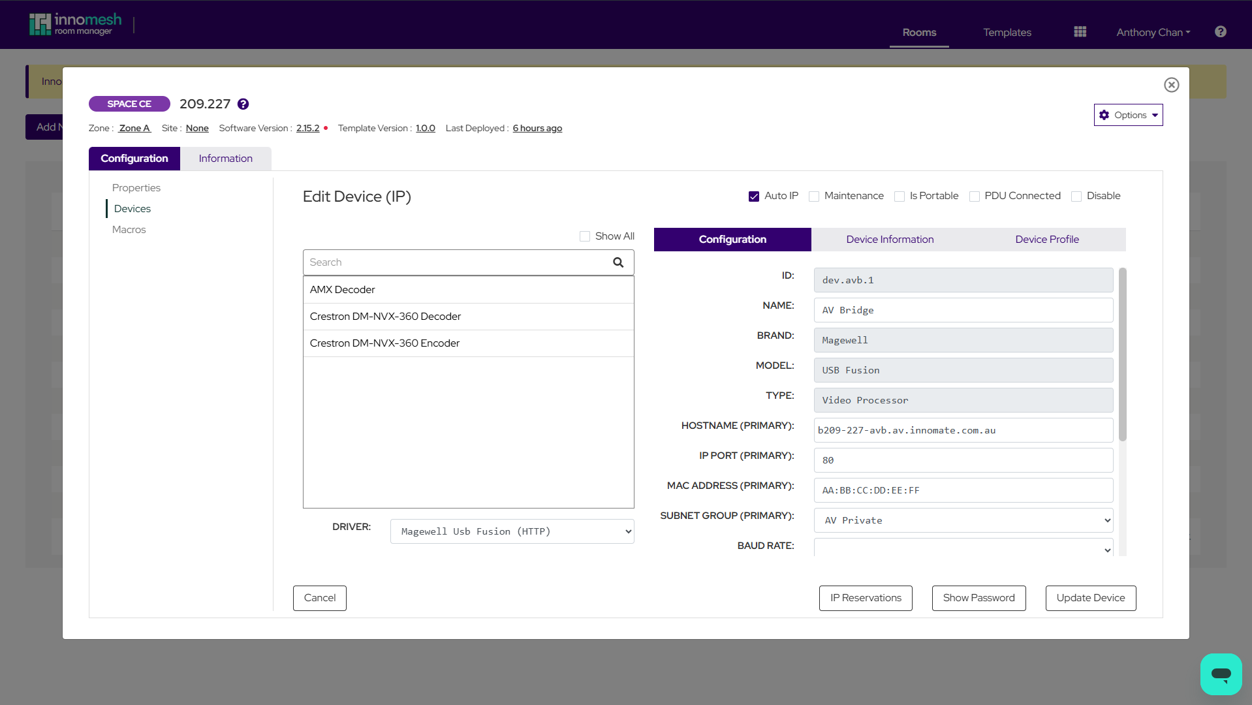Click the magnifier icon in search box

tap(618, 262)
